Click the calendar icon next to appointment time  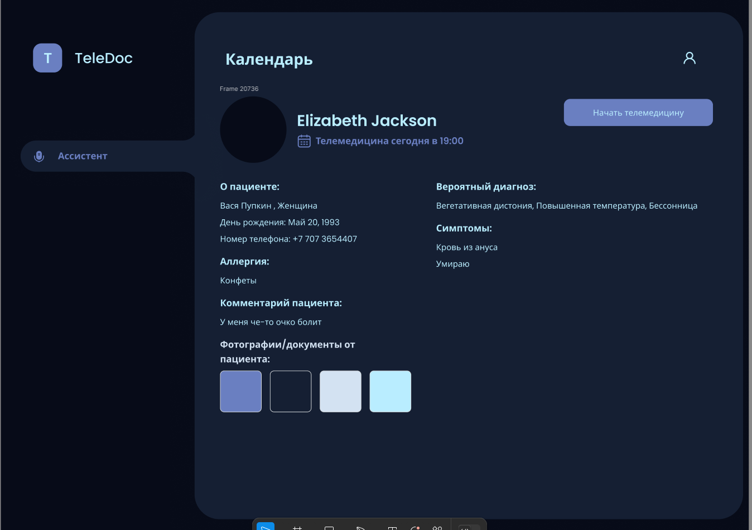(304, 141)
